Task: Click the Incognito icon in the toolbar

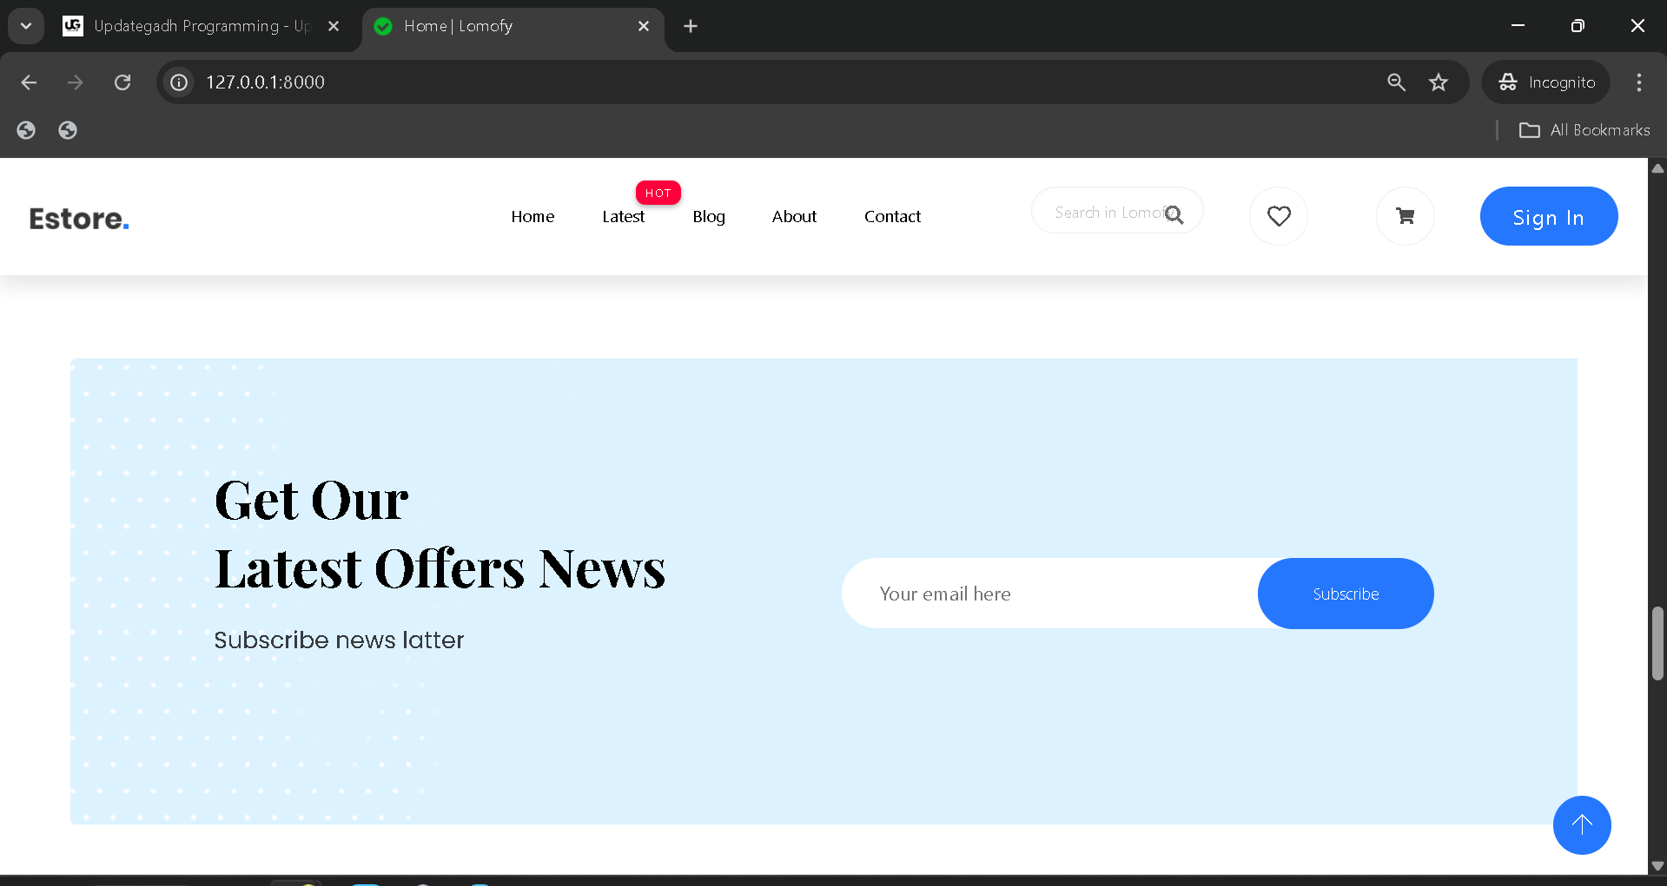Action: [1509, 82]
